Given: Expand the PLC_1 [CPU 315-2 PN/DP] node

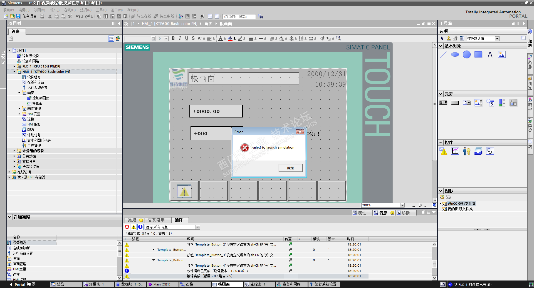Looking at the screenshot, I should click(14, 66).
